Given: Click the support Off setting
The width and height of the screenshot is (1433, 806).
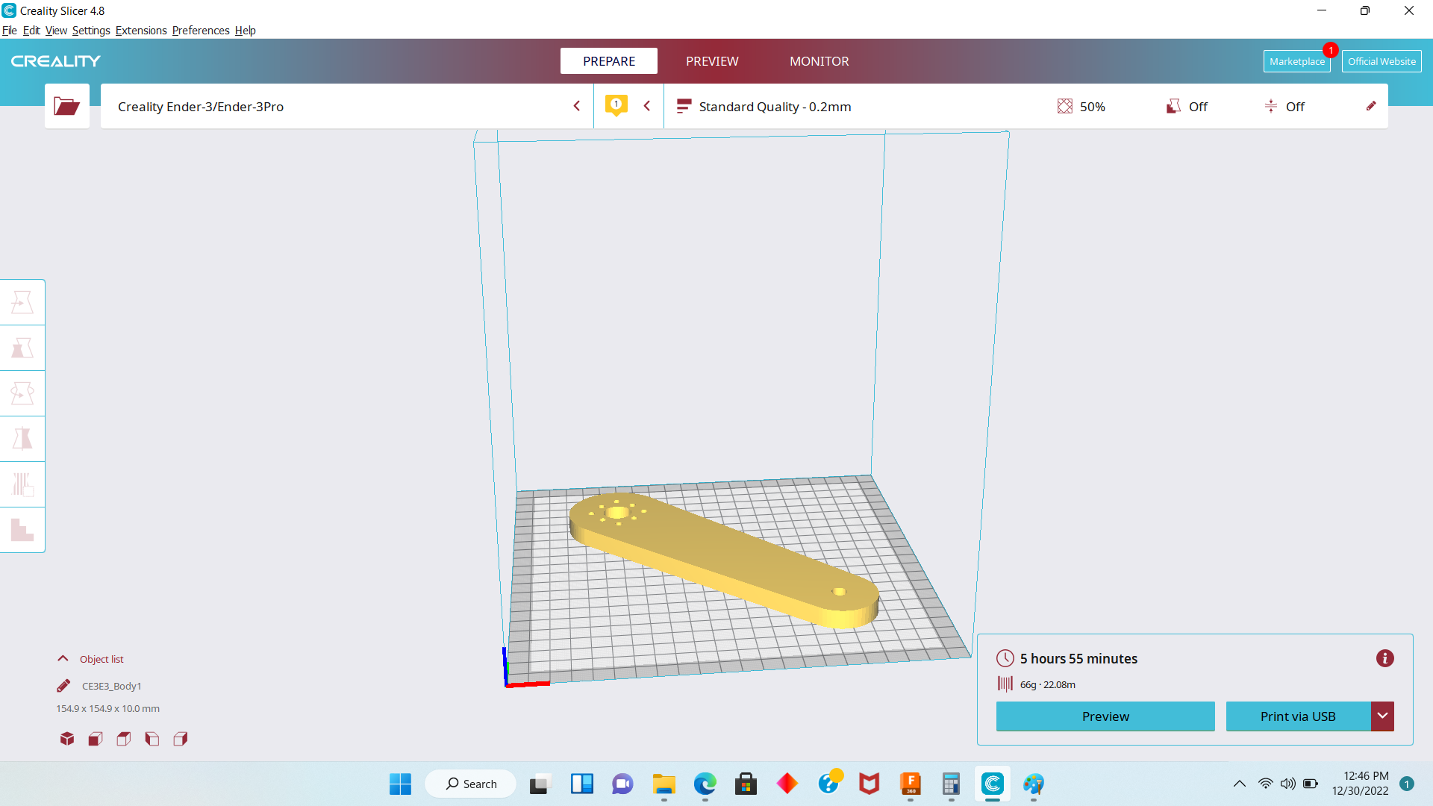Looking at the screenshot, I should 1187,107.
